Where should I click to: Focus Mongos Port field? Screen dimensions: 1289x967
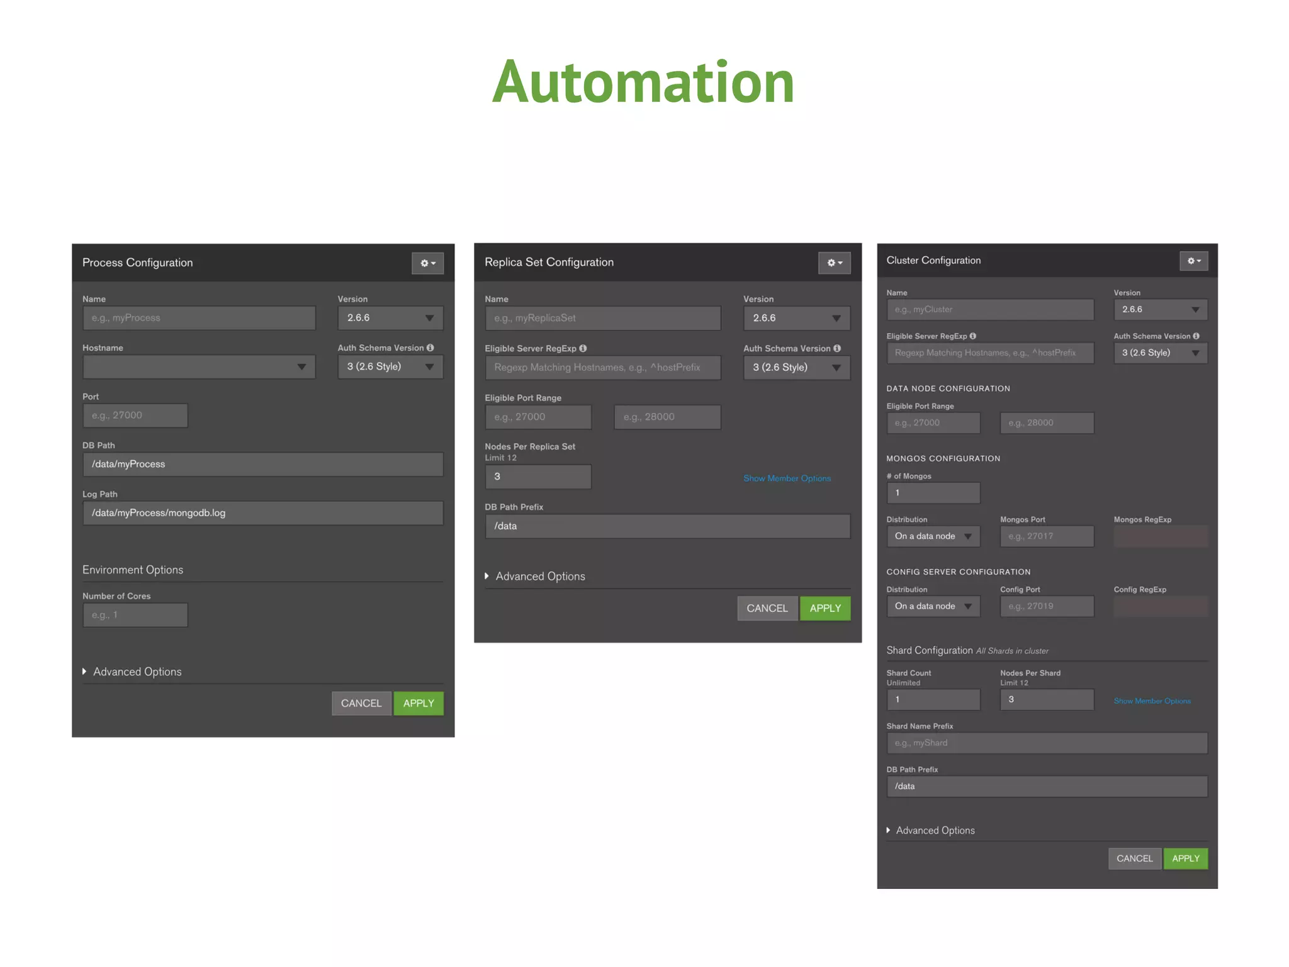(1047, 536)
